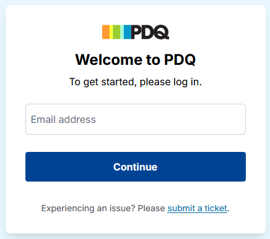270x239 pixels.
Task: Click the word 'ticket' in the link
Action: click(x=216, y=208)
